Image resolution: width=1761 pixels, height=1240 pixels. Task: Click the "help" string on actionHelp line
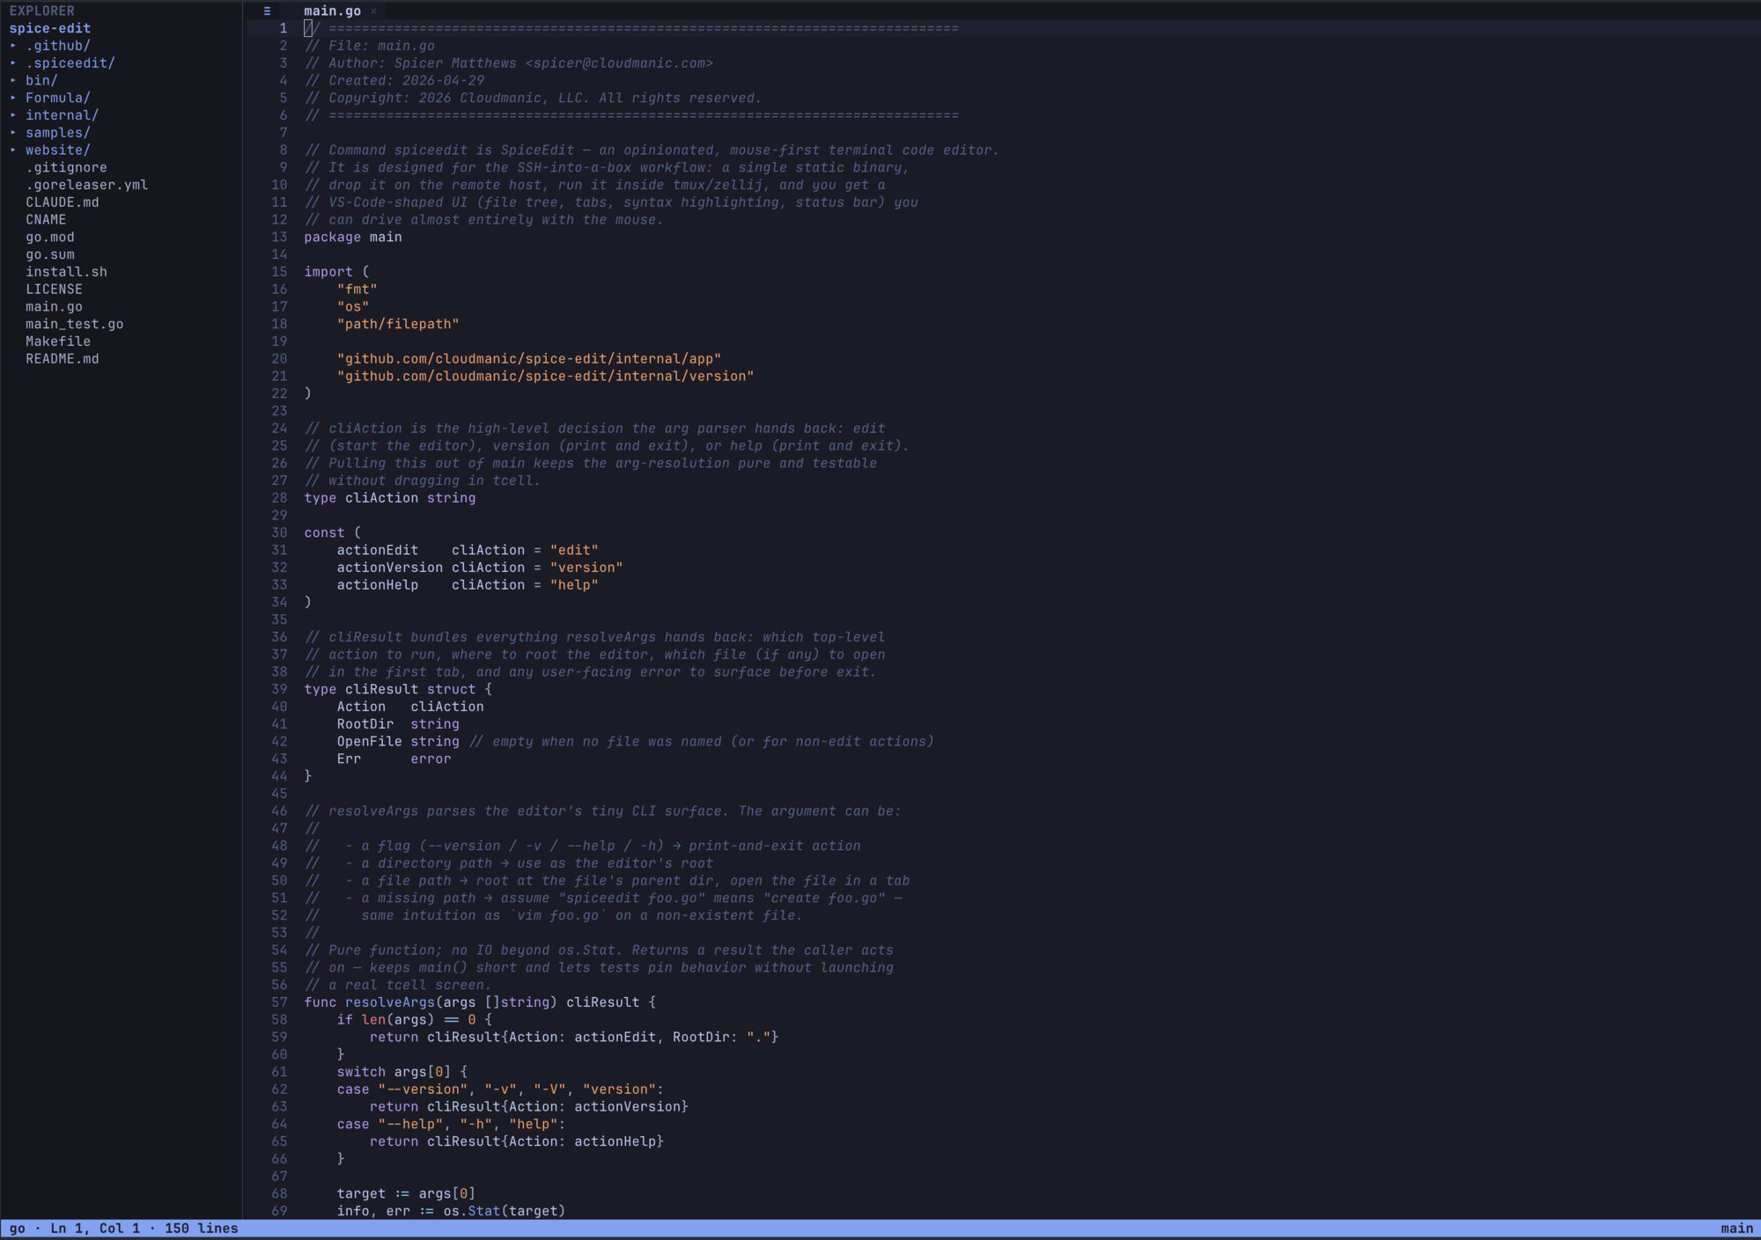pos(574,585)
